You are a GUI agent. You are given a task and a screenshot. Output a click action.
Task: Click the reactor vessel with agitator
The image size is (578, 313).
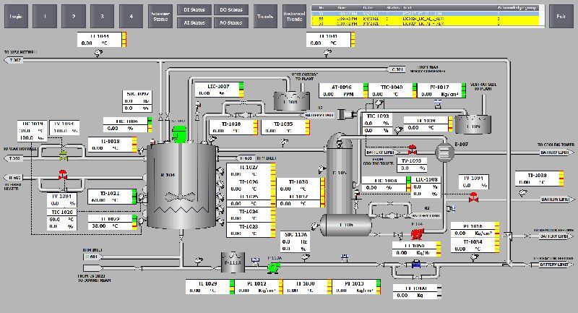pyautogui.click(x=181, y=186)
